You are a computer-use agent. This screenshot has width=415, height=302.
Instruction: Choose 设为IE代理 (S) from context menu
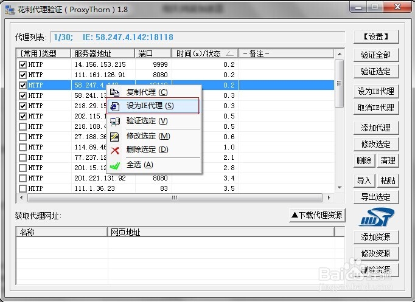click(x=153, y=106)
